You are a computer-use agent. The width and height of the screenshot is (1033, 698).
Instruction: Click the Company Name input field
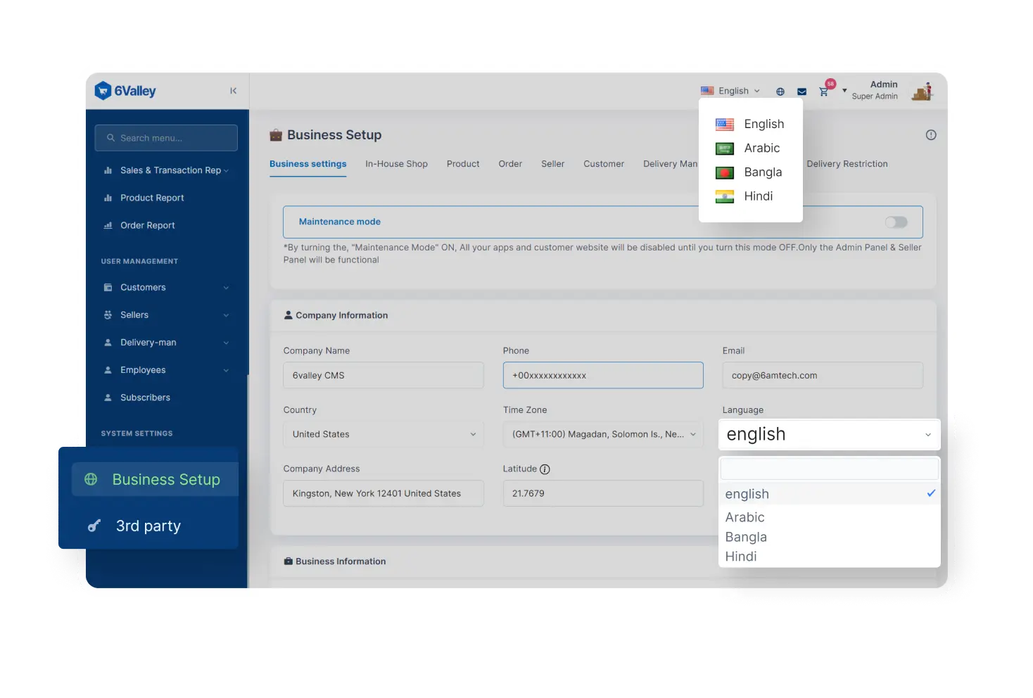pyautogui.click(x=383, y=375)
